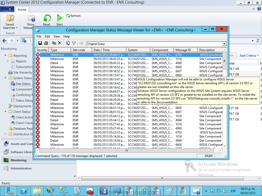Image resolution: width=262 pixels, height=196 pixels.
Task: Sort by the Date / Time column header
Action: (109, 50)
